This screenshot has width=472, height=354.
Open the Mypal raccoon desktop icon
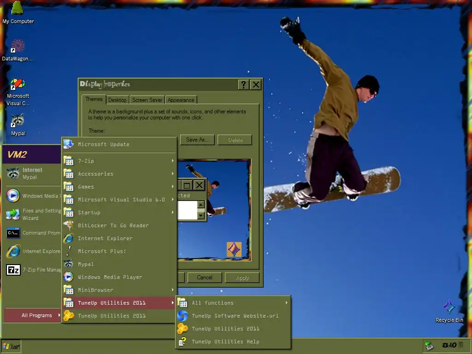pyautogui.click(x=18, y=124)
